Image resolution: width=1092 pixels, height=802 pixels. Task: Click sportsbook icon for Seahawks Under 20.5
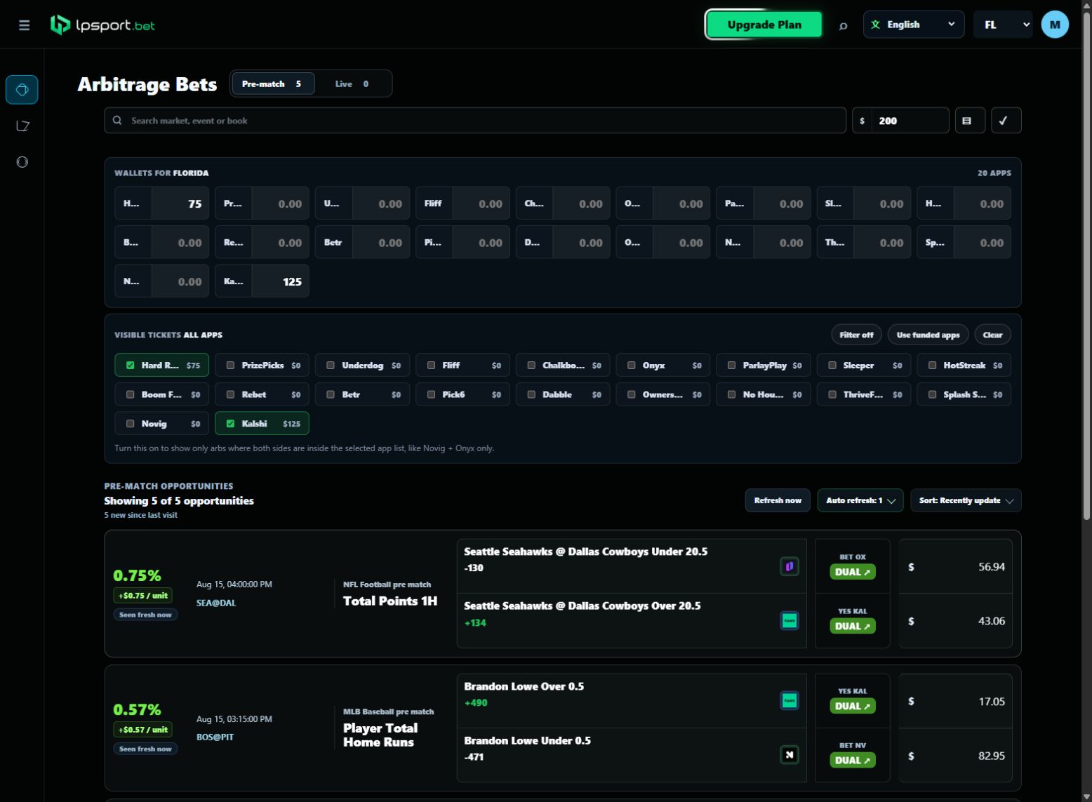click(x=790, y=566)
